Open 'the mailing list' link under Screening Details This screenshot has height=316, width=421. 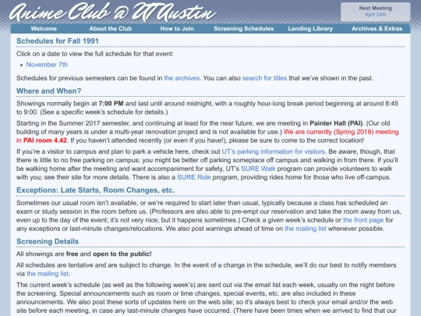coord(48,274)
